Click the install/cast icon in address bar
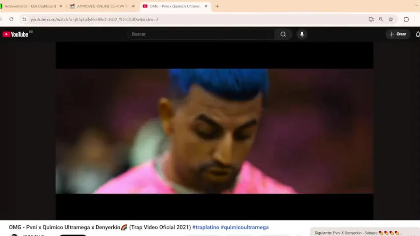This screenshot has height=236, width=420. 371,19
